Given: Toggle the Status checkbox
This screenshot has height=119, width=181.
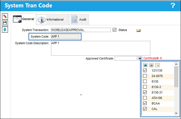Looking at the screenshot, I should [x=114, y=30].
